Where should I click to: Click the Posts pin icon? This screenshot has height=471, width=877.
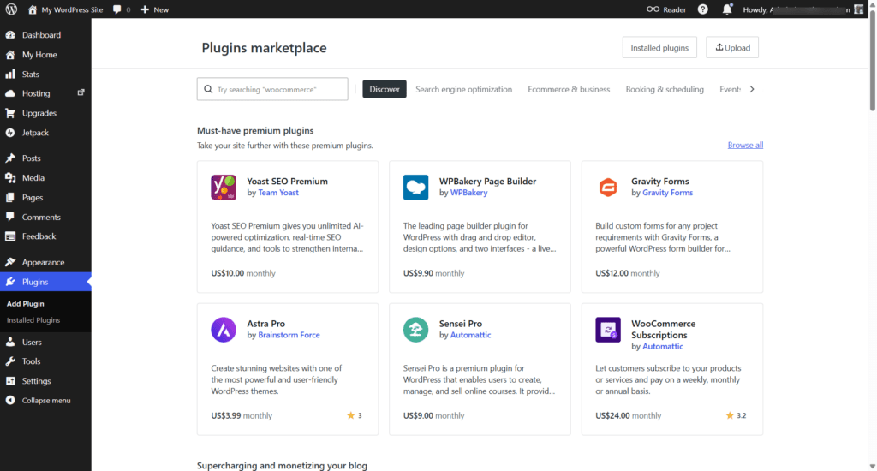click(x=10, y=158)
